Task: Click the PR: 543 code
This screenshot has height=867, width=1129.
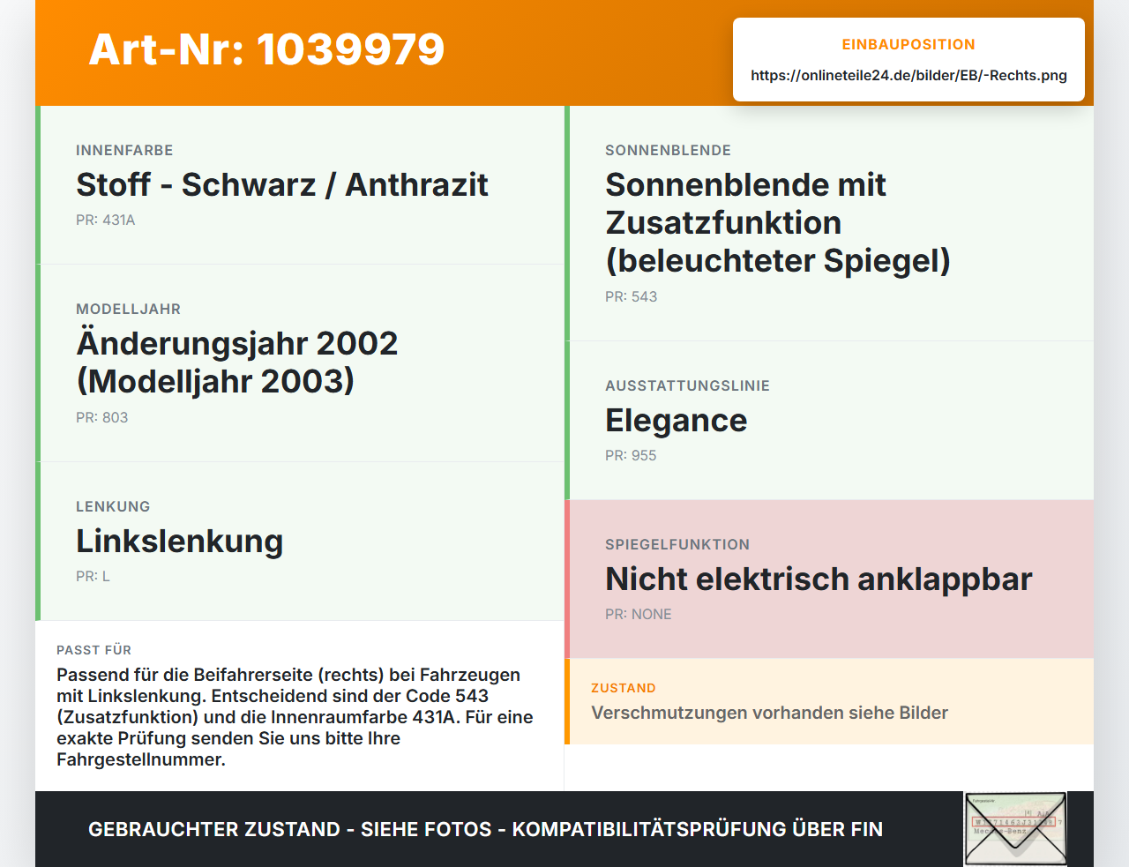Action: click(x=632, y=297)
